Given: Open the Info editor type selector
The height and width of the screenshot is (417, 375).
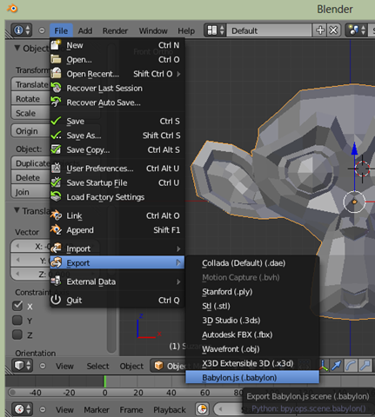Looking at the screenshot, I should (22, 30).
